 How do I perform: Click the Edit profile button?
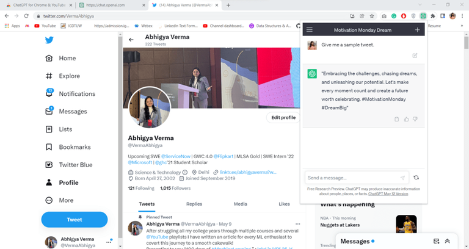point(283,117)
